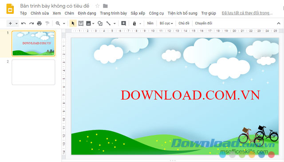Click the speaker notes drag handle dots
284x162 pixels.
click(173, 161)
